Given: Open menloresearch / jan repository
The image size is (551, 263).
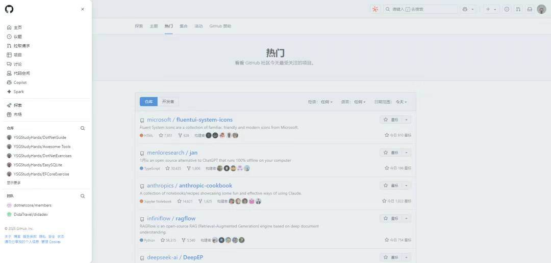Looking at the screenshot, I should tap(172, 153).
